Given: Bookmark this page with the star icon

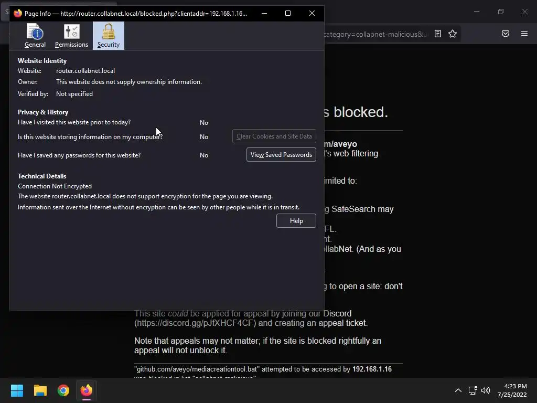Looking at the screenshot, I should coord(453,34).
